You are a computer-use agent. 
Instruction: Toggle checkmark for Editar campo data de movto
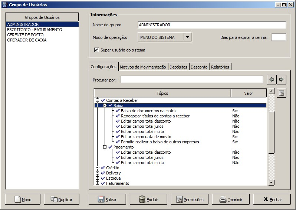tap(118, 136)
